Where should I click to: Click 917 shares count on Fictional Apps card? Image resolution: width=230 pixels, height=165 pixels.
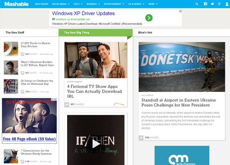coord(77,105)
